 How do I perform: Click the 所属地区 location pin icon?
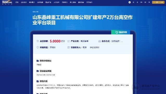(x=38, y=47)
